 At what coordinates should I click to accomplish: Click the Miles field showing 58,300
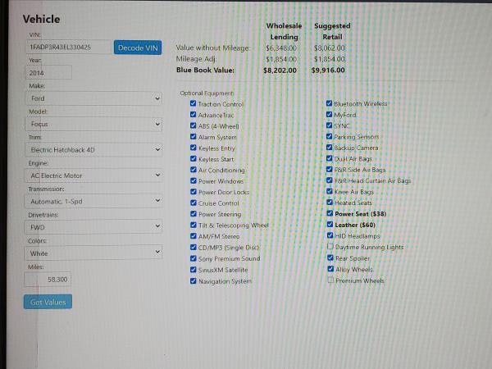(x=49, y=280)
